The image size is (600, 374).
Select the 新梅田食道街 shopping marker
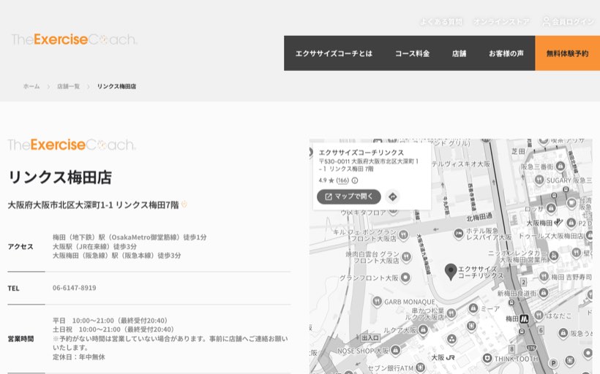[x=544, y=293]
